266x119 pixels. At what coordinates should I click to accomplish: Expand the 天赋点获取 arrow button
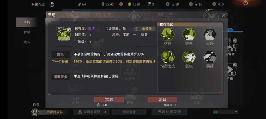(x=105, y=112)
